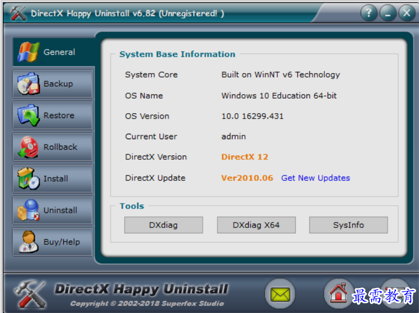Minimize the DirectX Happy Uninstall window

point(388,13)
